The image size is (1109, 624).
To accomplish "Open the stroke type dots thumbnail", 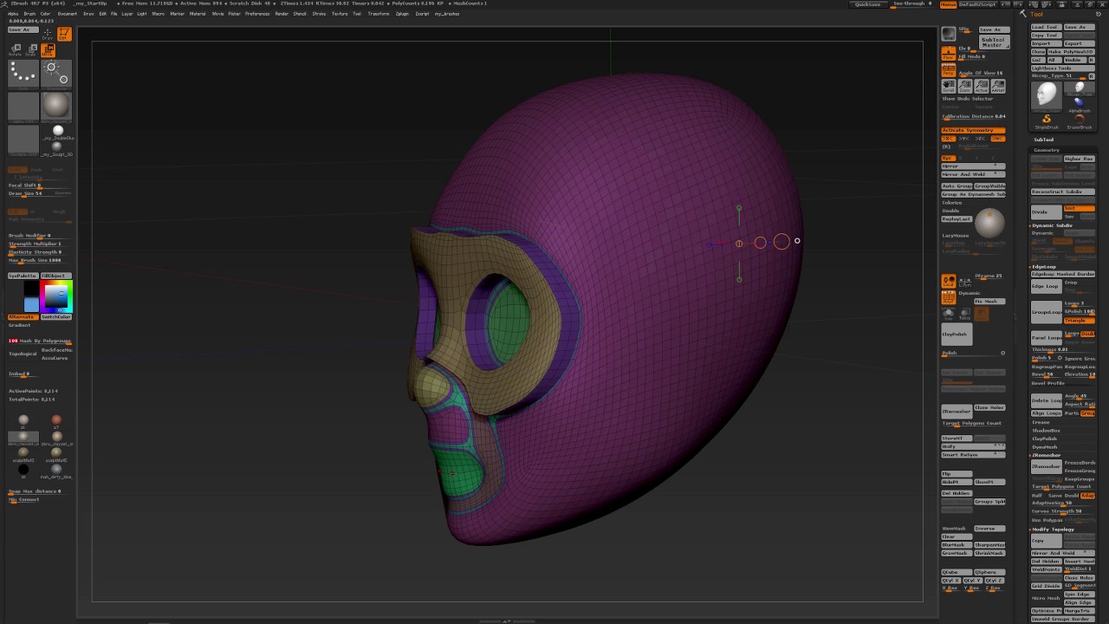I will tap(23, 73).
